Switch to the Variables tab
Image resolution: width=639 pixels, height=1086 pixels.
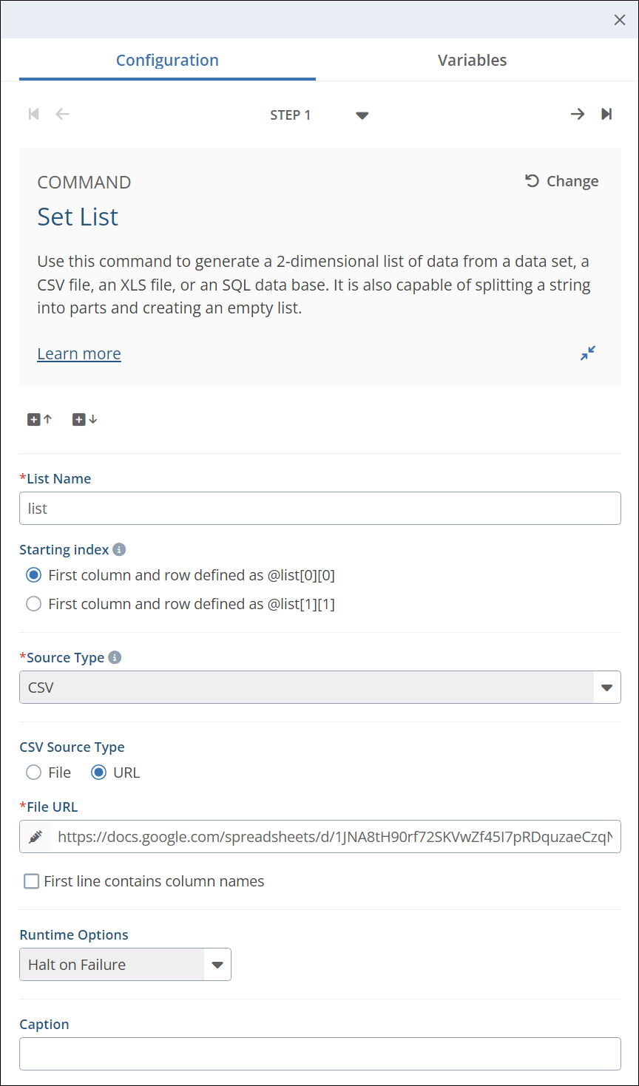coord(472,61)
